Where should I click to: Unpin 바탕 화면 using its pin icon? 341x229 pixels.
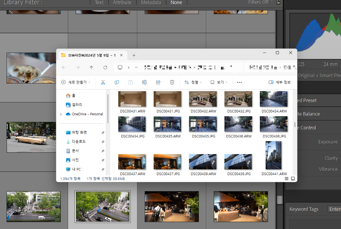[x=103, y=133]
